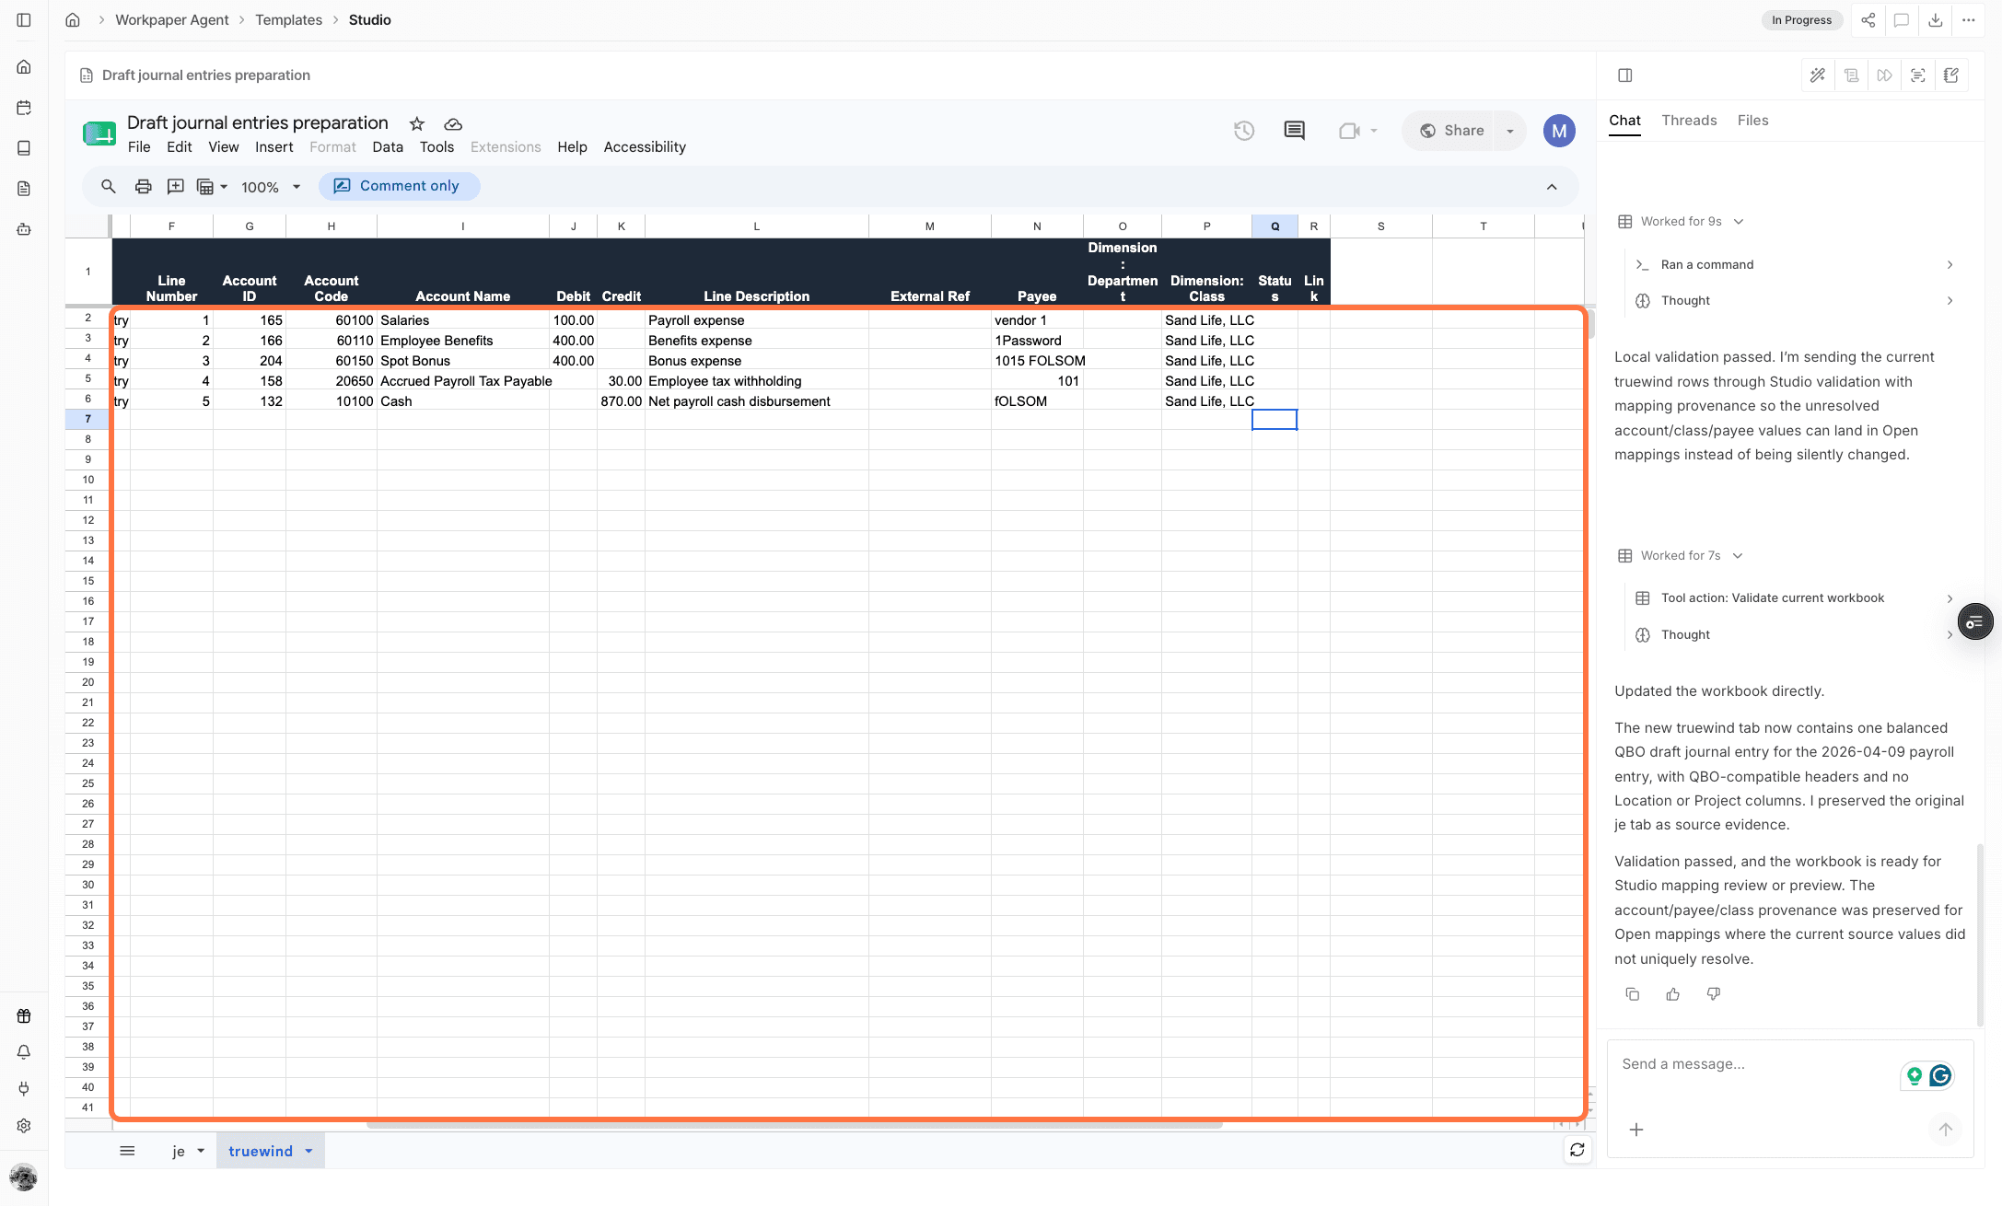2002x1206 pixels.
Task: Open the zoom 100% dropdown
Action: (x=272, y=187)
